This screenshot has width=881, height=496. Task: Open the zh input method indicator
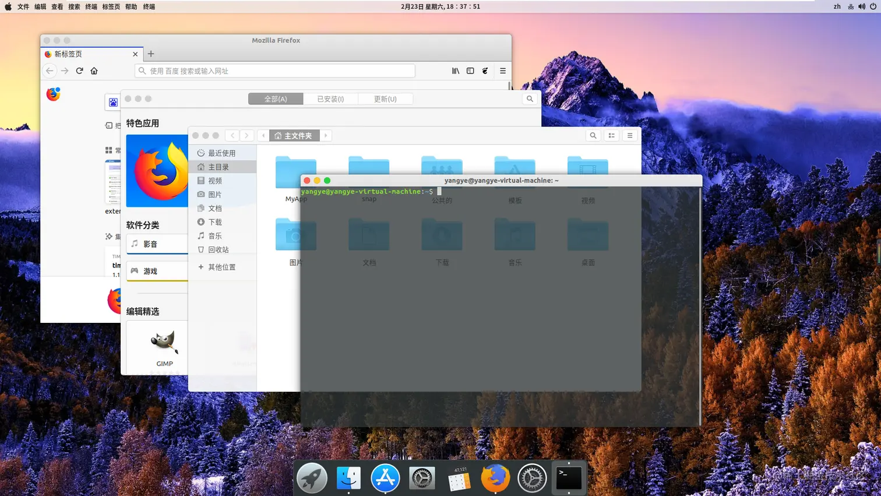[837, 6]
